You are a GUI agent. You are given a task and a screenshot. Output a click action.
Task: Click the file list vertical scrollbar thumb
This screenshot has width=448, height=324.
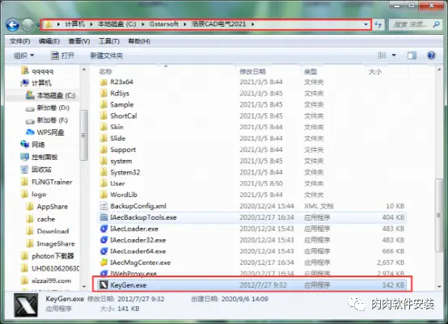[438, 216]
